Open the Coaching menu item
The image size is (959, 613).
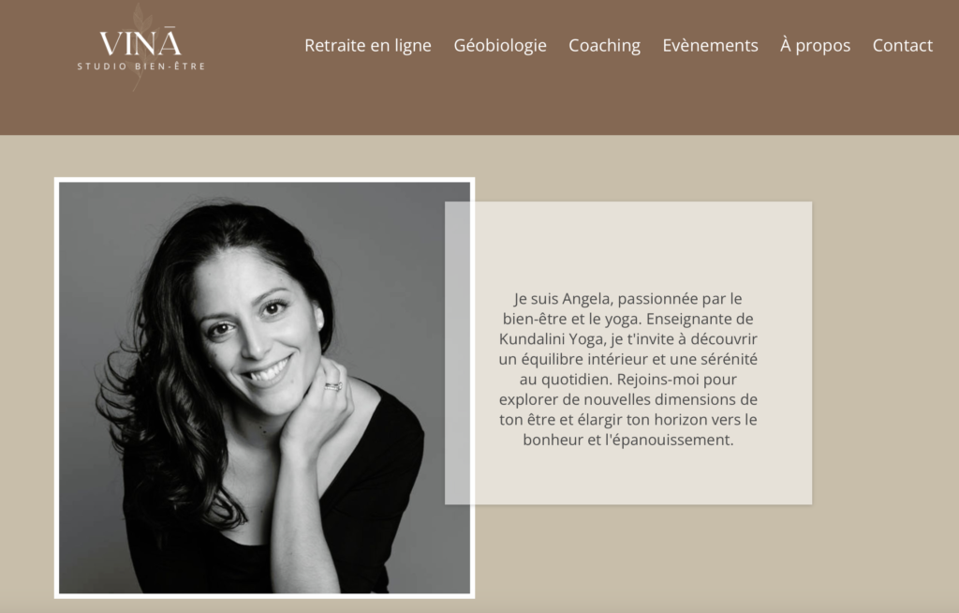(604, 45)
